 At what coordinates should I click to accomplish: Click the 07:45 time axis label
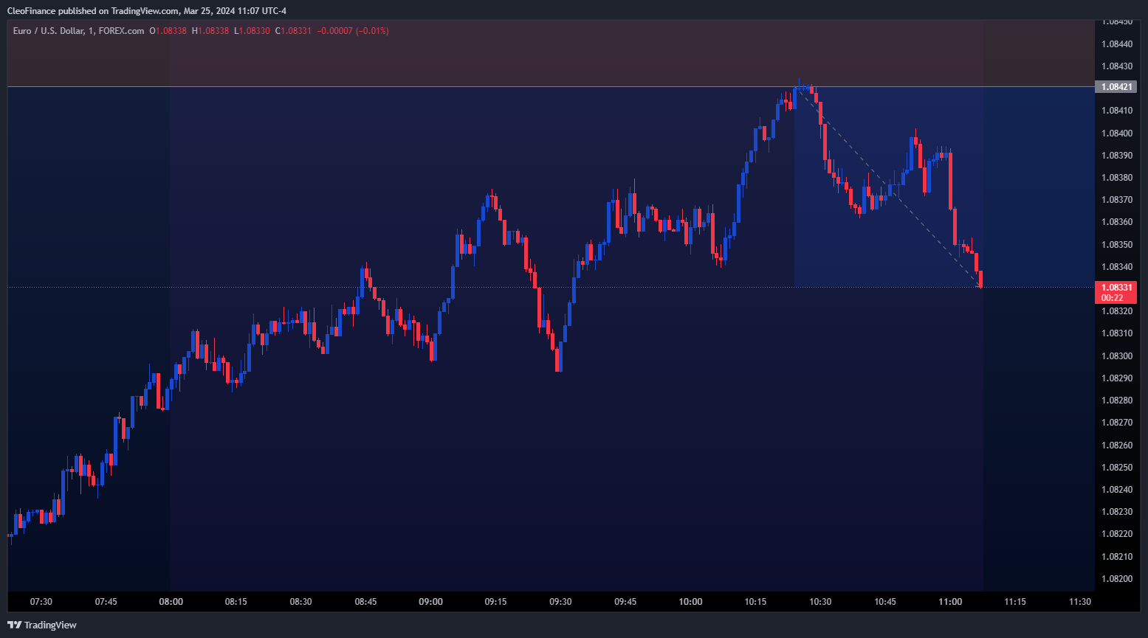point(106,602)
